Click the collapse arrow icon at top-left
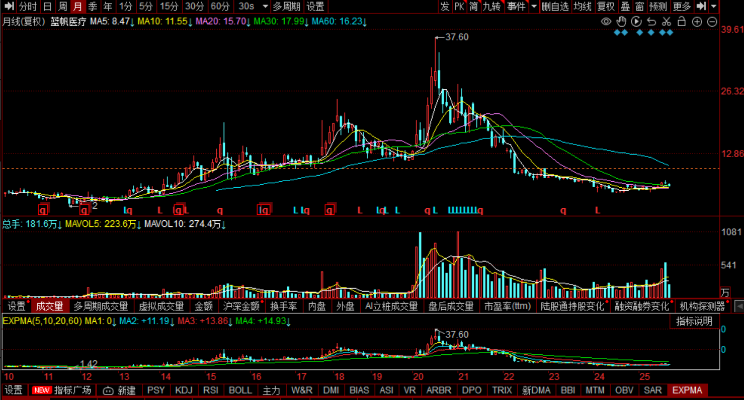 pos(9,7)
